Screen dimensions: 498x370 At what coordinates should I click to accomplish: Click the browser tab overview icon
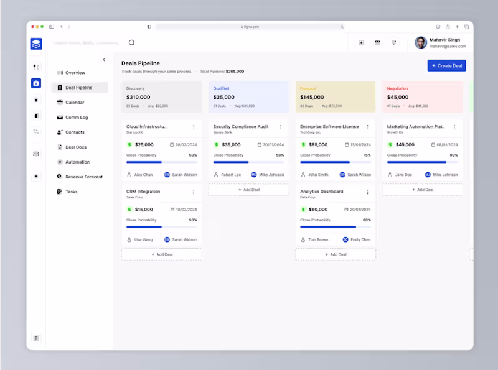[466, 27]
